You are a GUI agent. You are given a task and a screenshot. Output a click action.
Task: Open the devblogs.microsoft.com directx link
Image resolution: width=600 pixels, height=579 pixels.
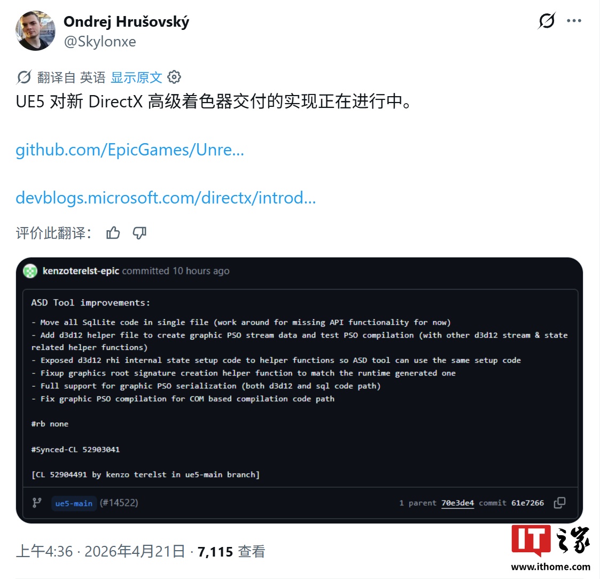click(x=166, y=198)
